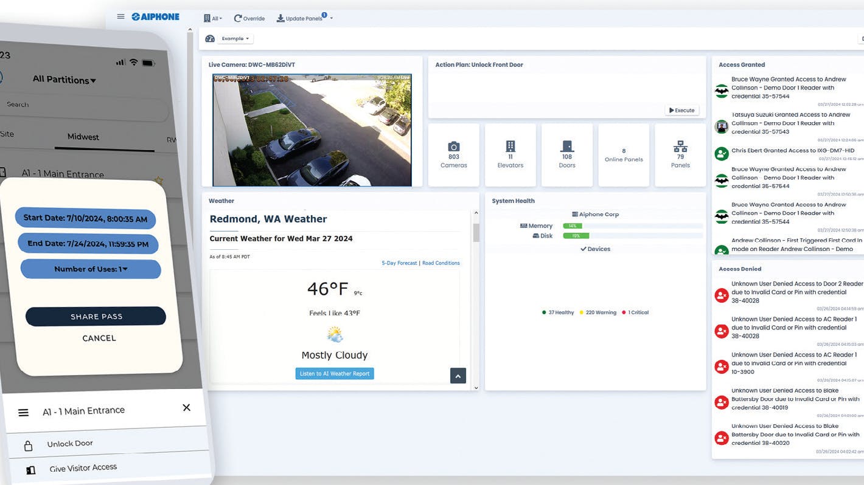Viewport: 864px width, 485px height.
Task: Click the Search field in the mobile app
Action: pos(85,104)
